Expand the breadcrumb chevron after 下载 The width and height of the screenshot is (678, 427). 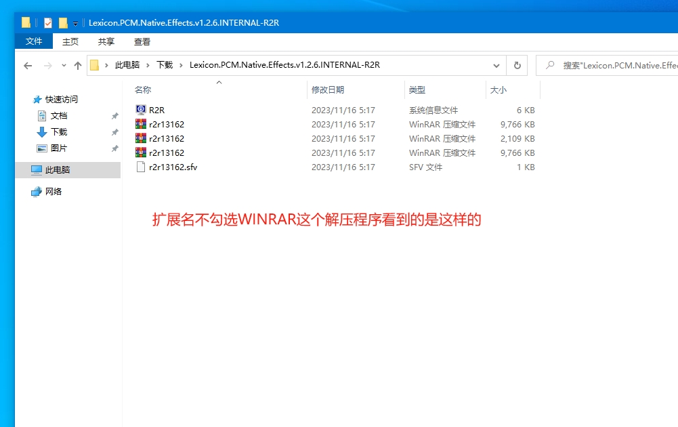(x=181, y=65)
